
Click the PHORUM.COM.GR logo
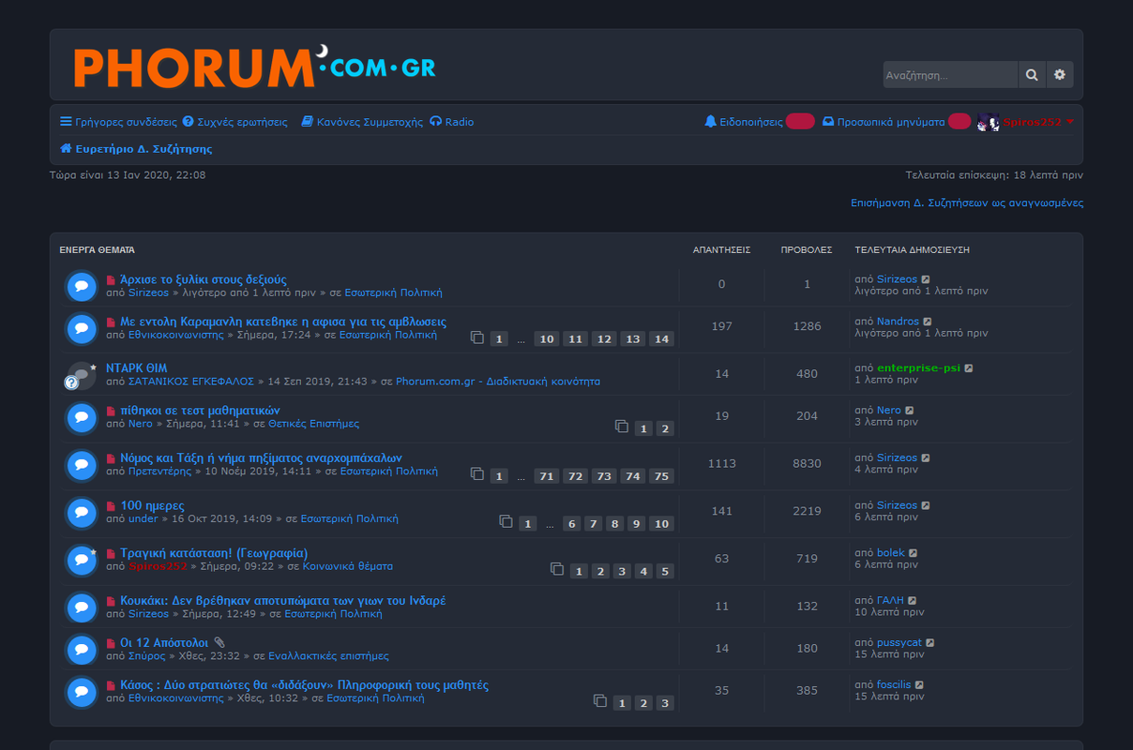tap(255, 66)
